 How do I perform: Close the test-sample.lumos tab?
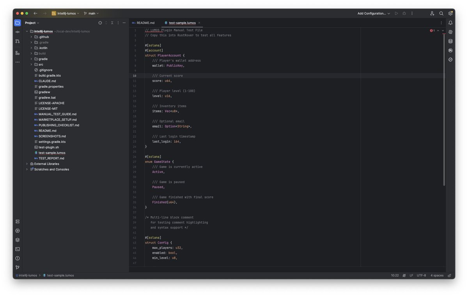199,23
